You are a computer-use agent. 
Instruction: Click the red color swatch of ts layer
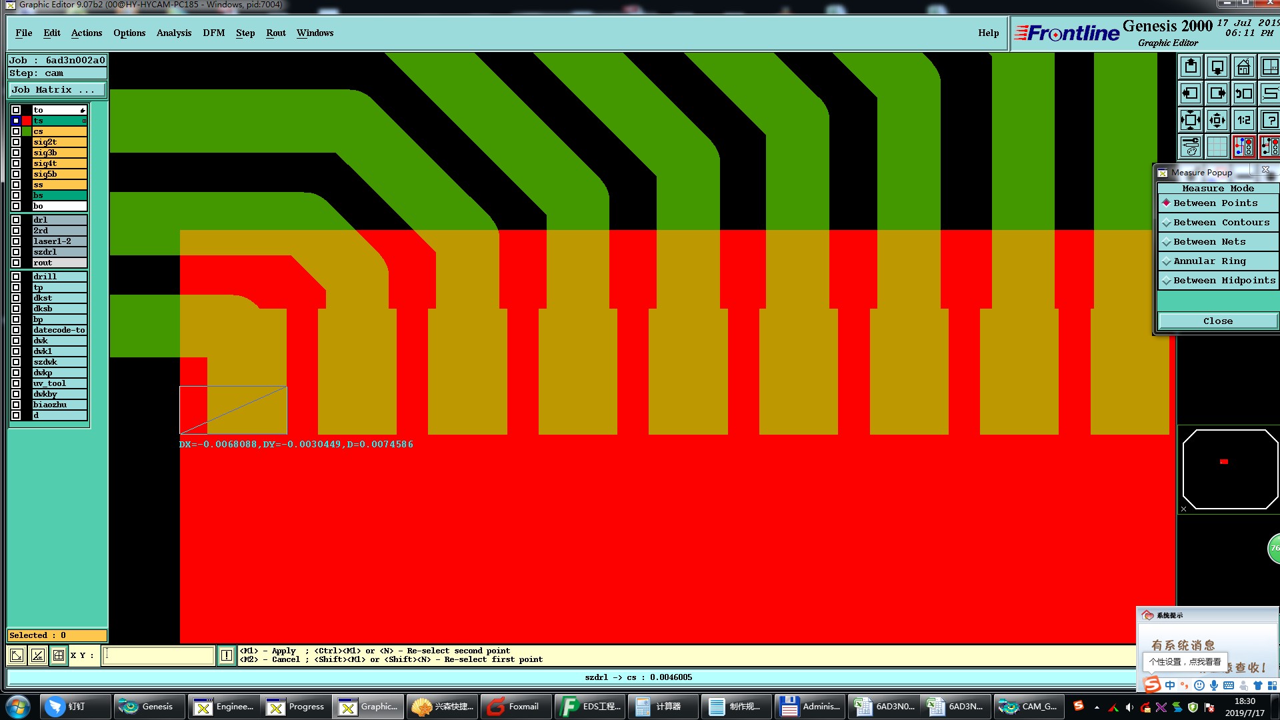coord(27,121)
